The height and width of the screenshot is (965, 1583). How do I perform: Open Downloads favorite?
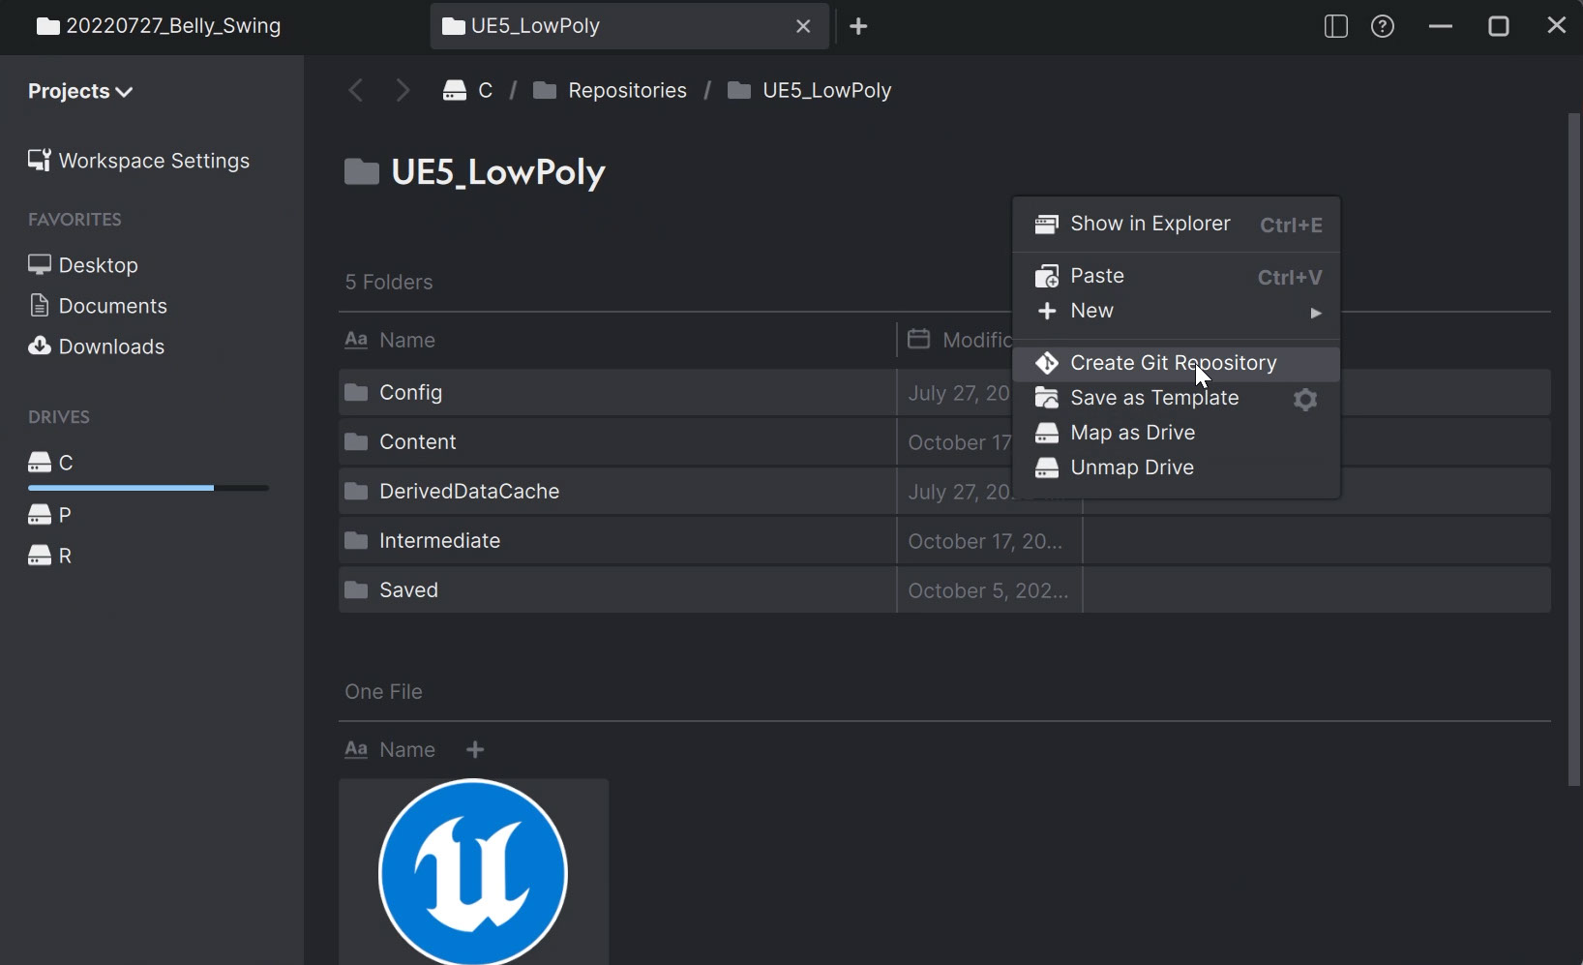click(97, 347)
